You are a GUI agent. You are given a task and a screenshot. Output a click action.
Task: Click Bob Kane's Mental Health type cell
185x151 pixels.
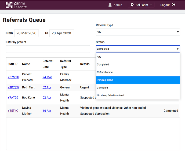[65, 98]
